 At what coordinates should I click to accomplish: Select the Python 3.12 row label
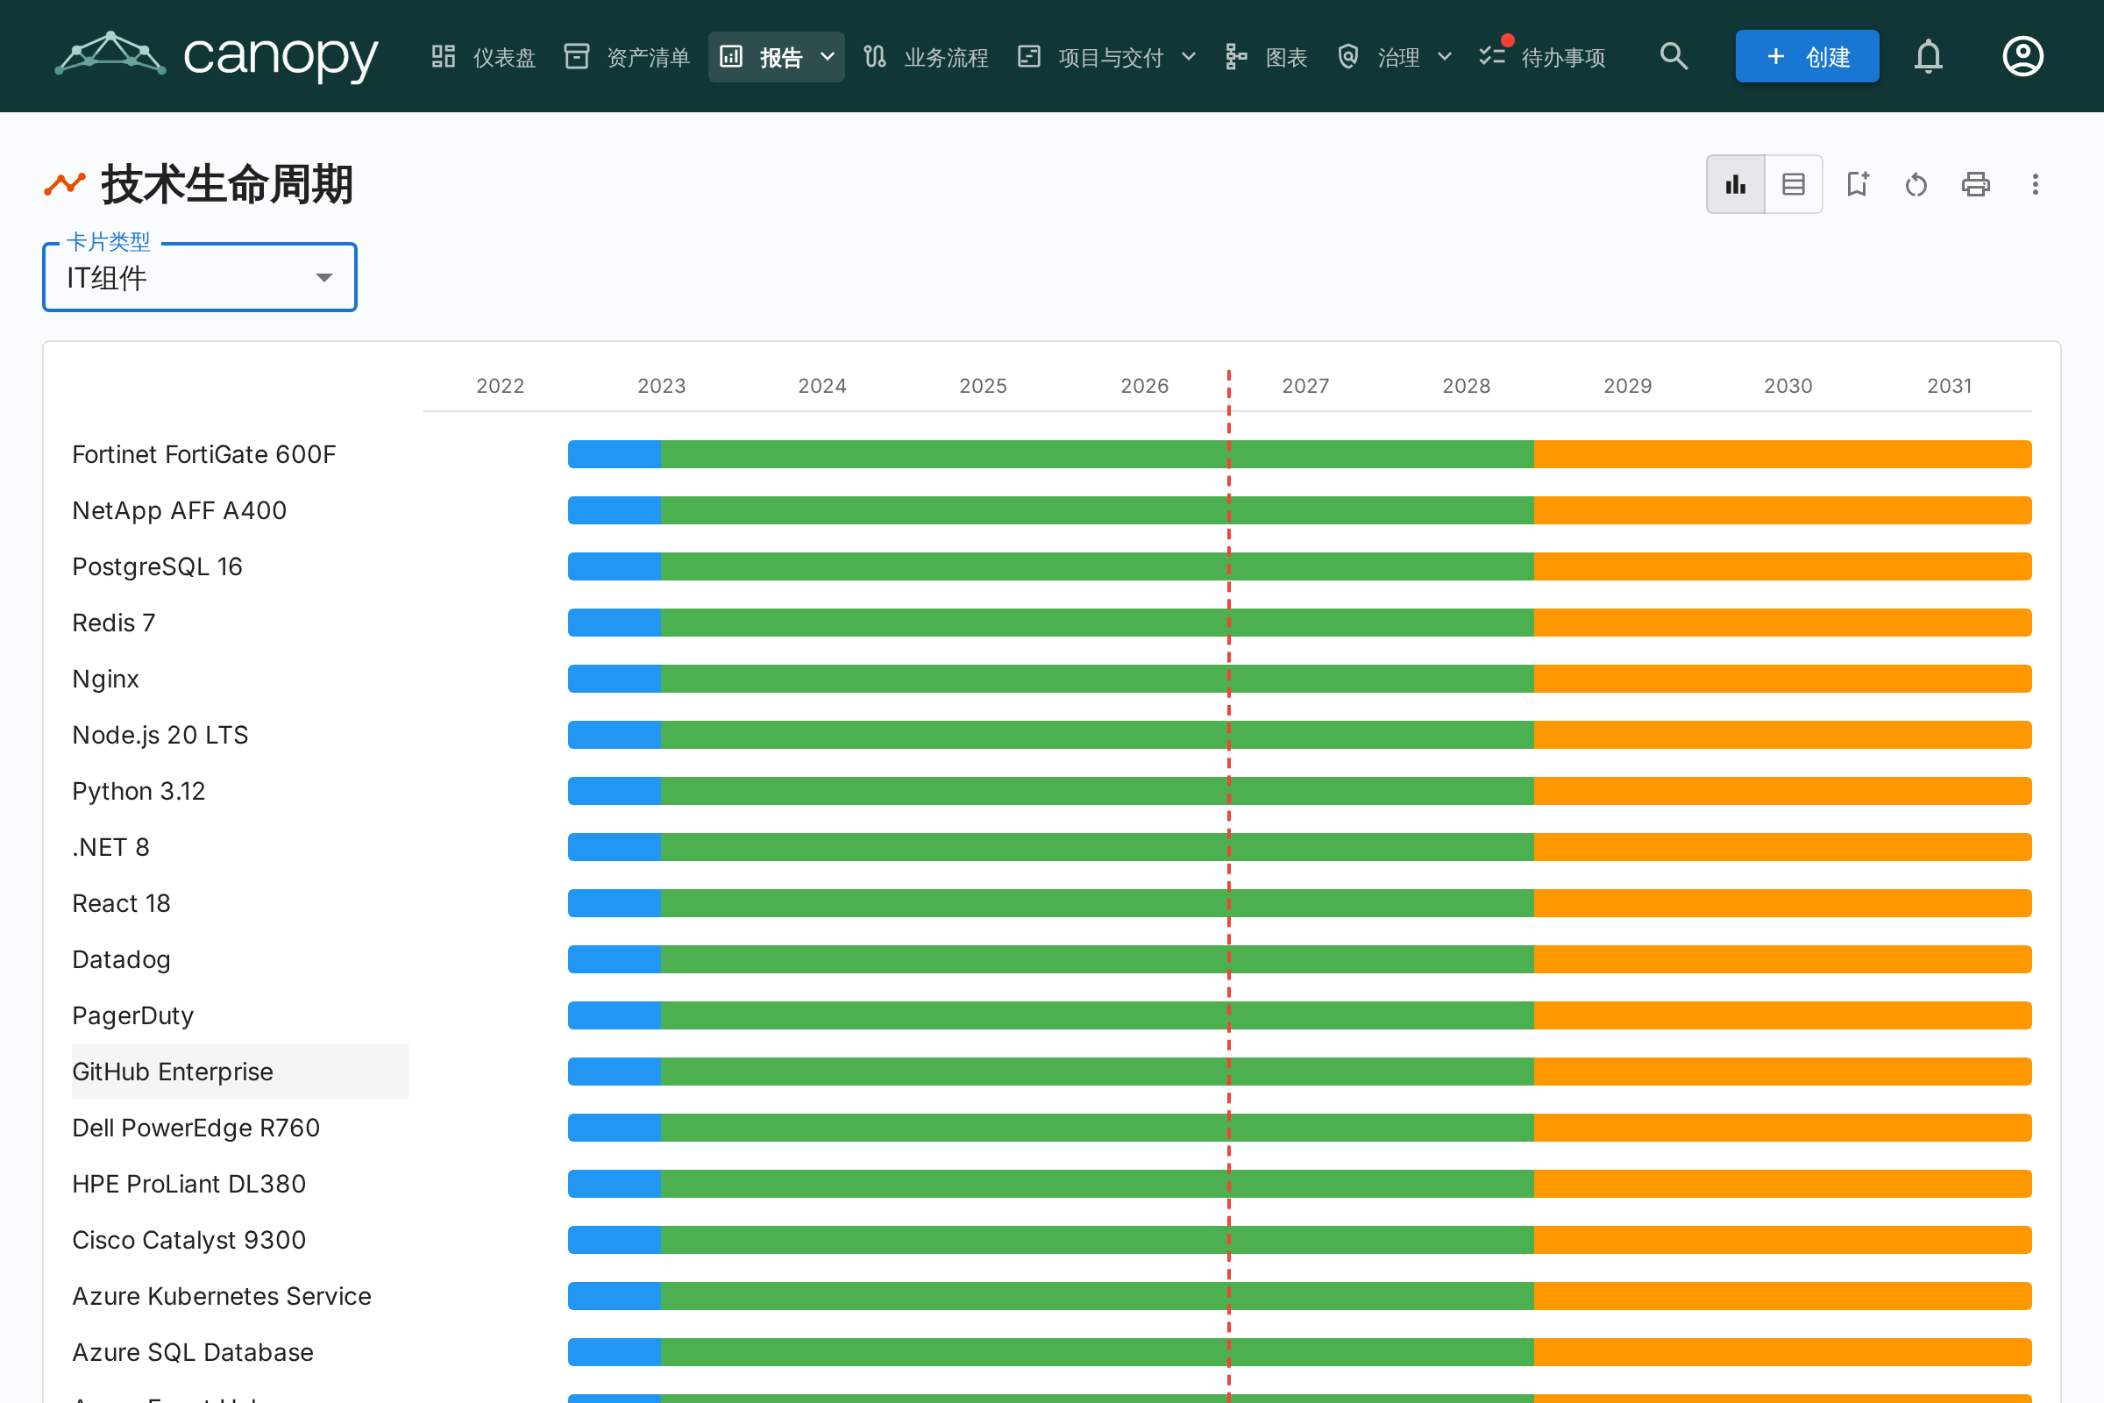[139, 791]
